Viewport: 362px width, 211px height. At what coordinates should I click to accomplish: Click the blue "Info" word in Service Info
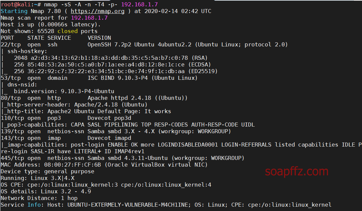point(34,205)
